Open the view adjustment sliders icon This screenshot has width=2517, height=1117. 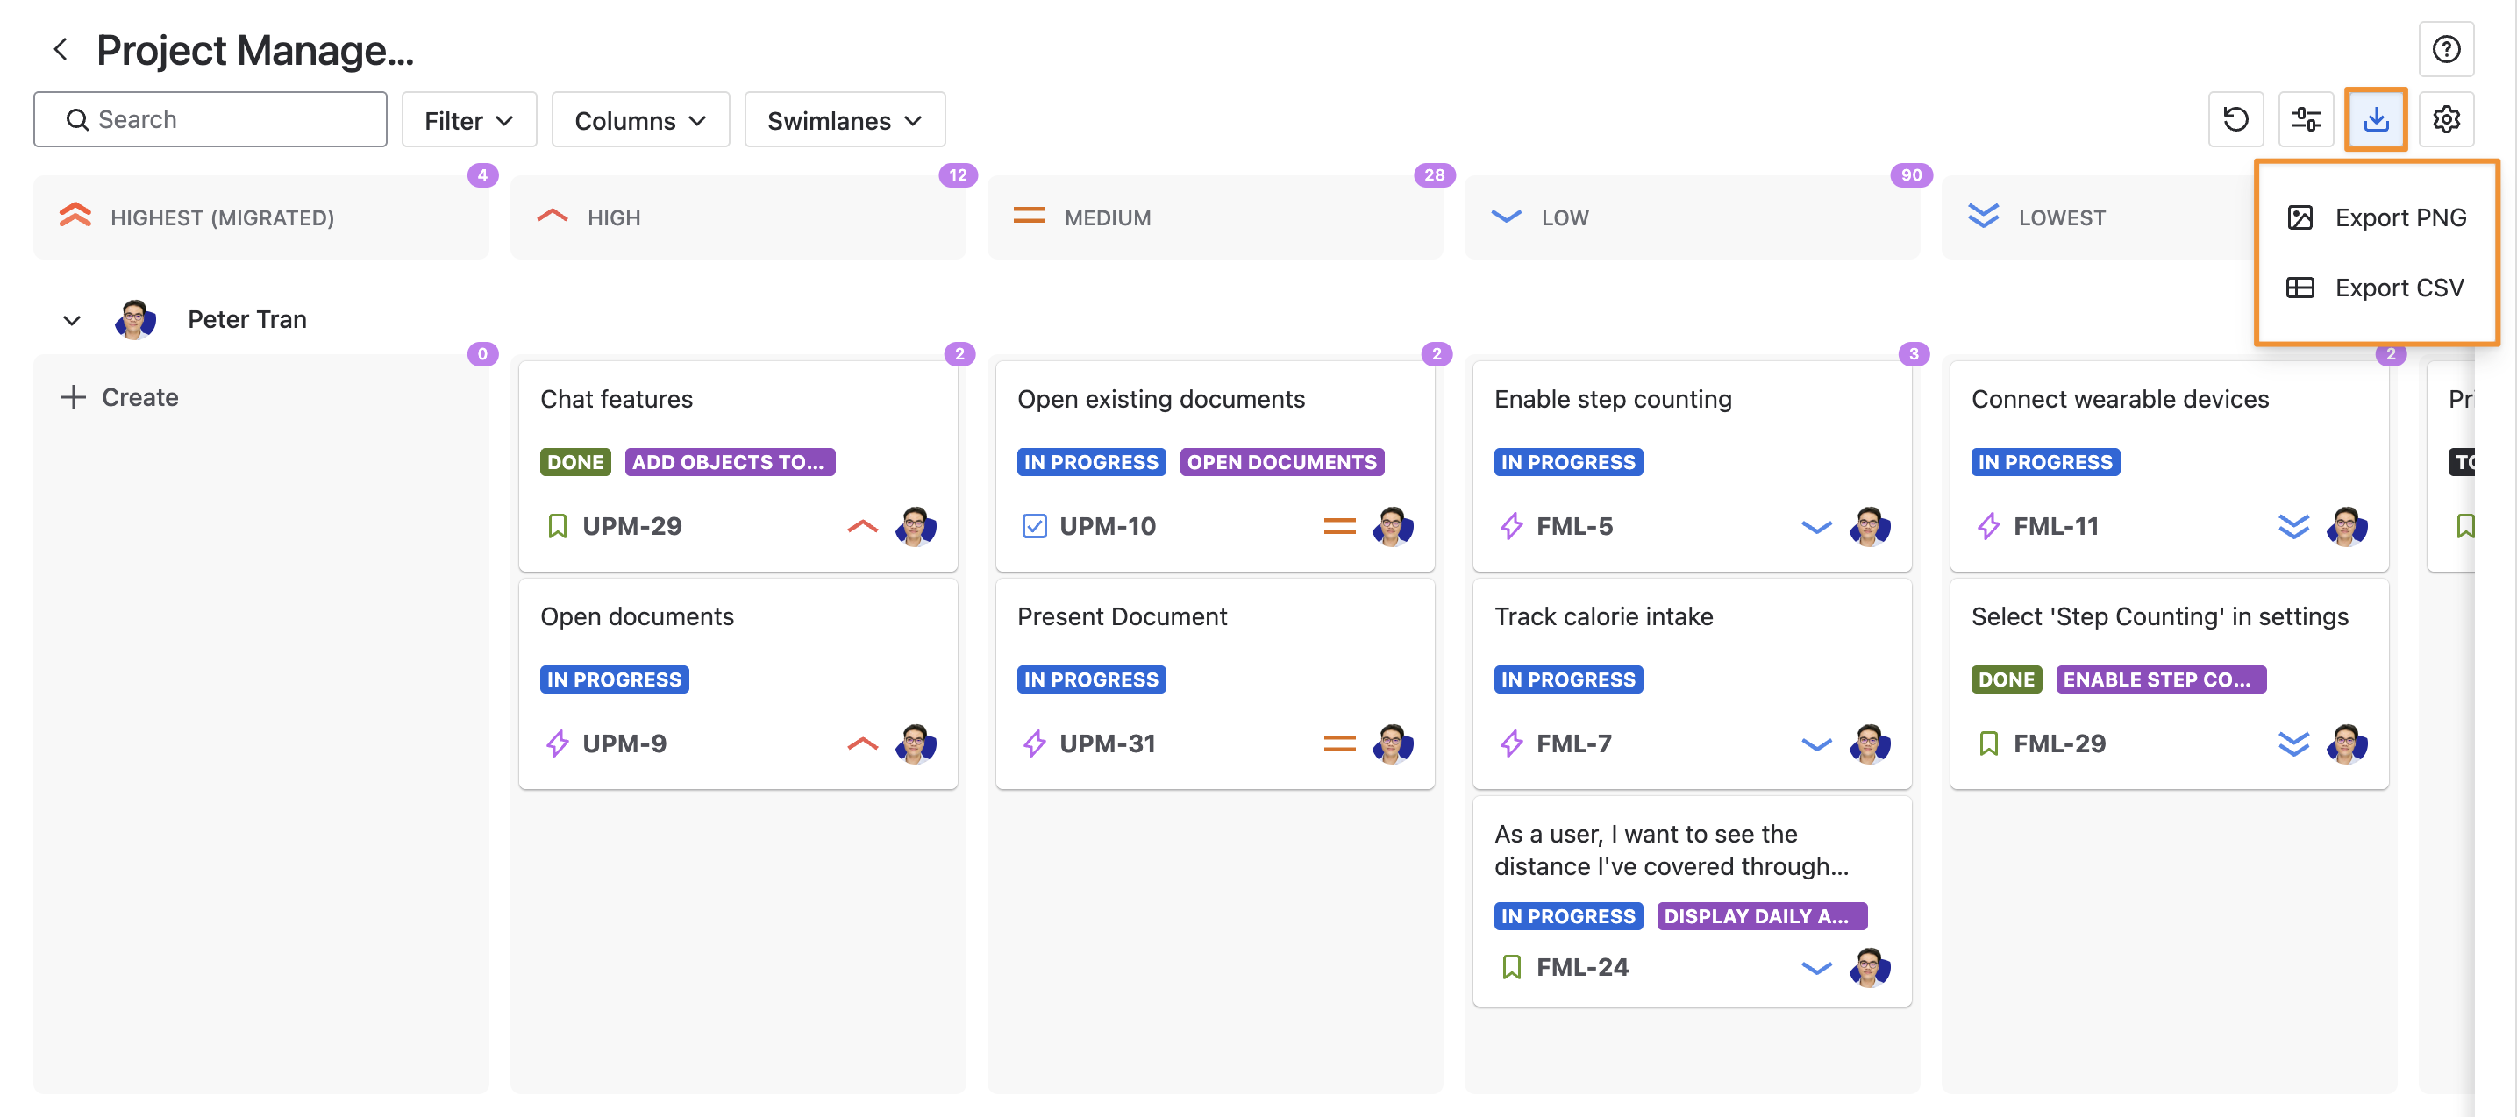pyautogui.click(x=2306, y=119)
